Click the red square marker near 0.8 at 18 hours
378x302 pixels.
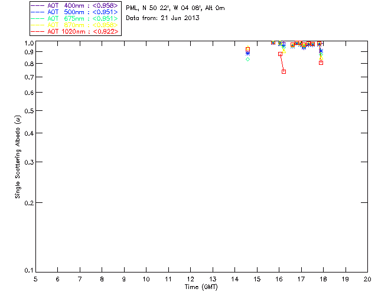pos(321,63)
